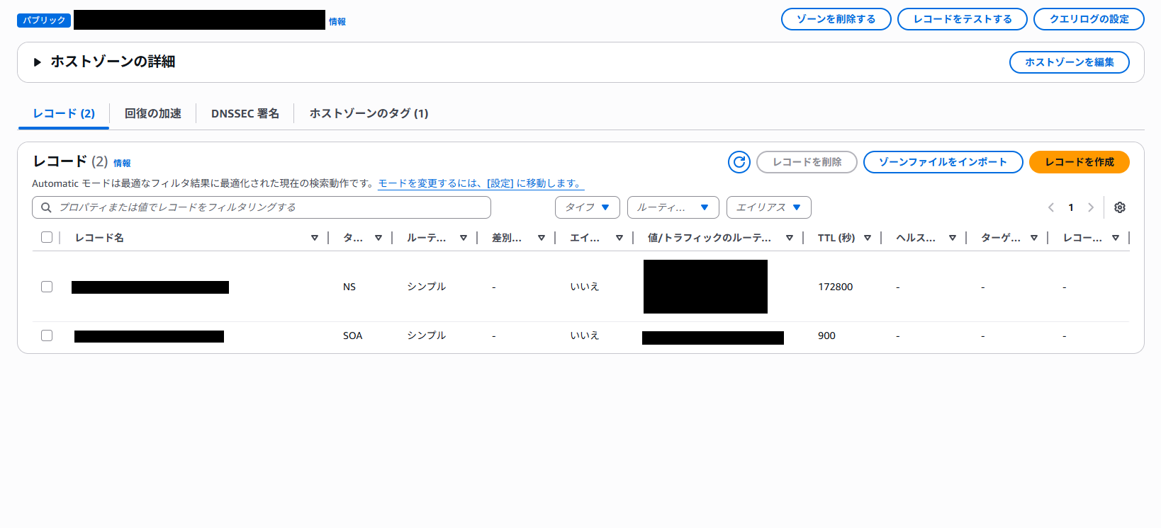Viewport: 1161px width, 528px height.
Task: Click the refresh records icon
Action: coord(739,162)
